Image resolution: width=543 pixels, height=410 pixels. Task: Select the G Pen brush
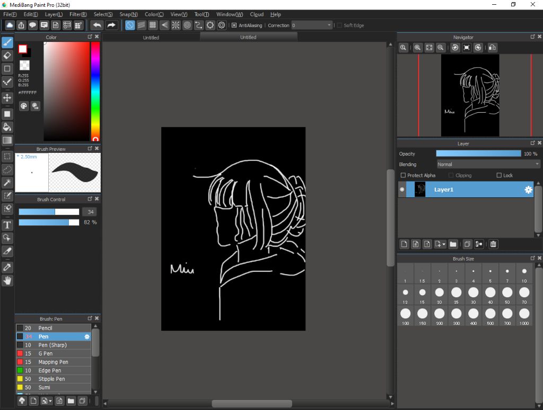coord(54,353)
